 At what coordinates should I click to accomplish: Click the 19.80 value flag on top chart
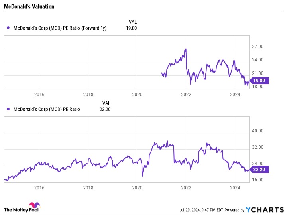coord(259,81)
